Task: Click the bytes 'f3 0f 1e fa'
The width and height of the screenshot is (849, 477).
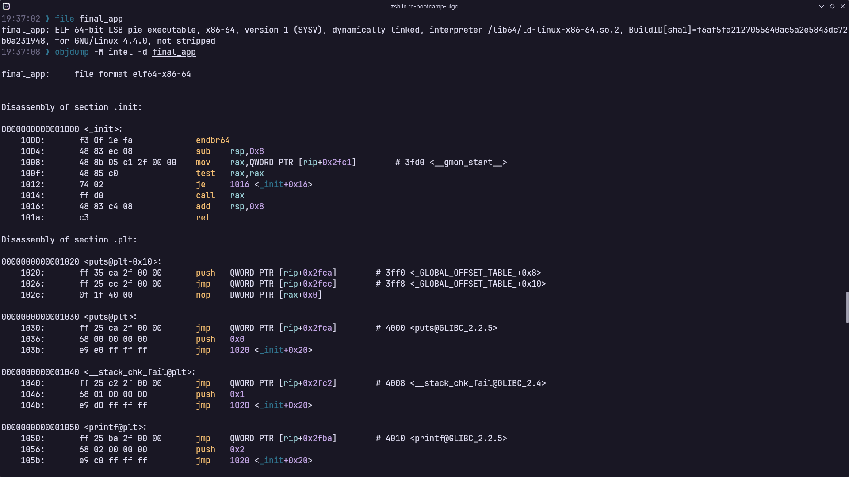Action: pyautogui.click(x=106, y=140)
